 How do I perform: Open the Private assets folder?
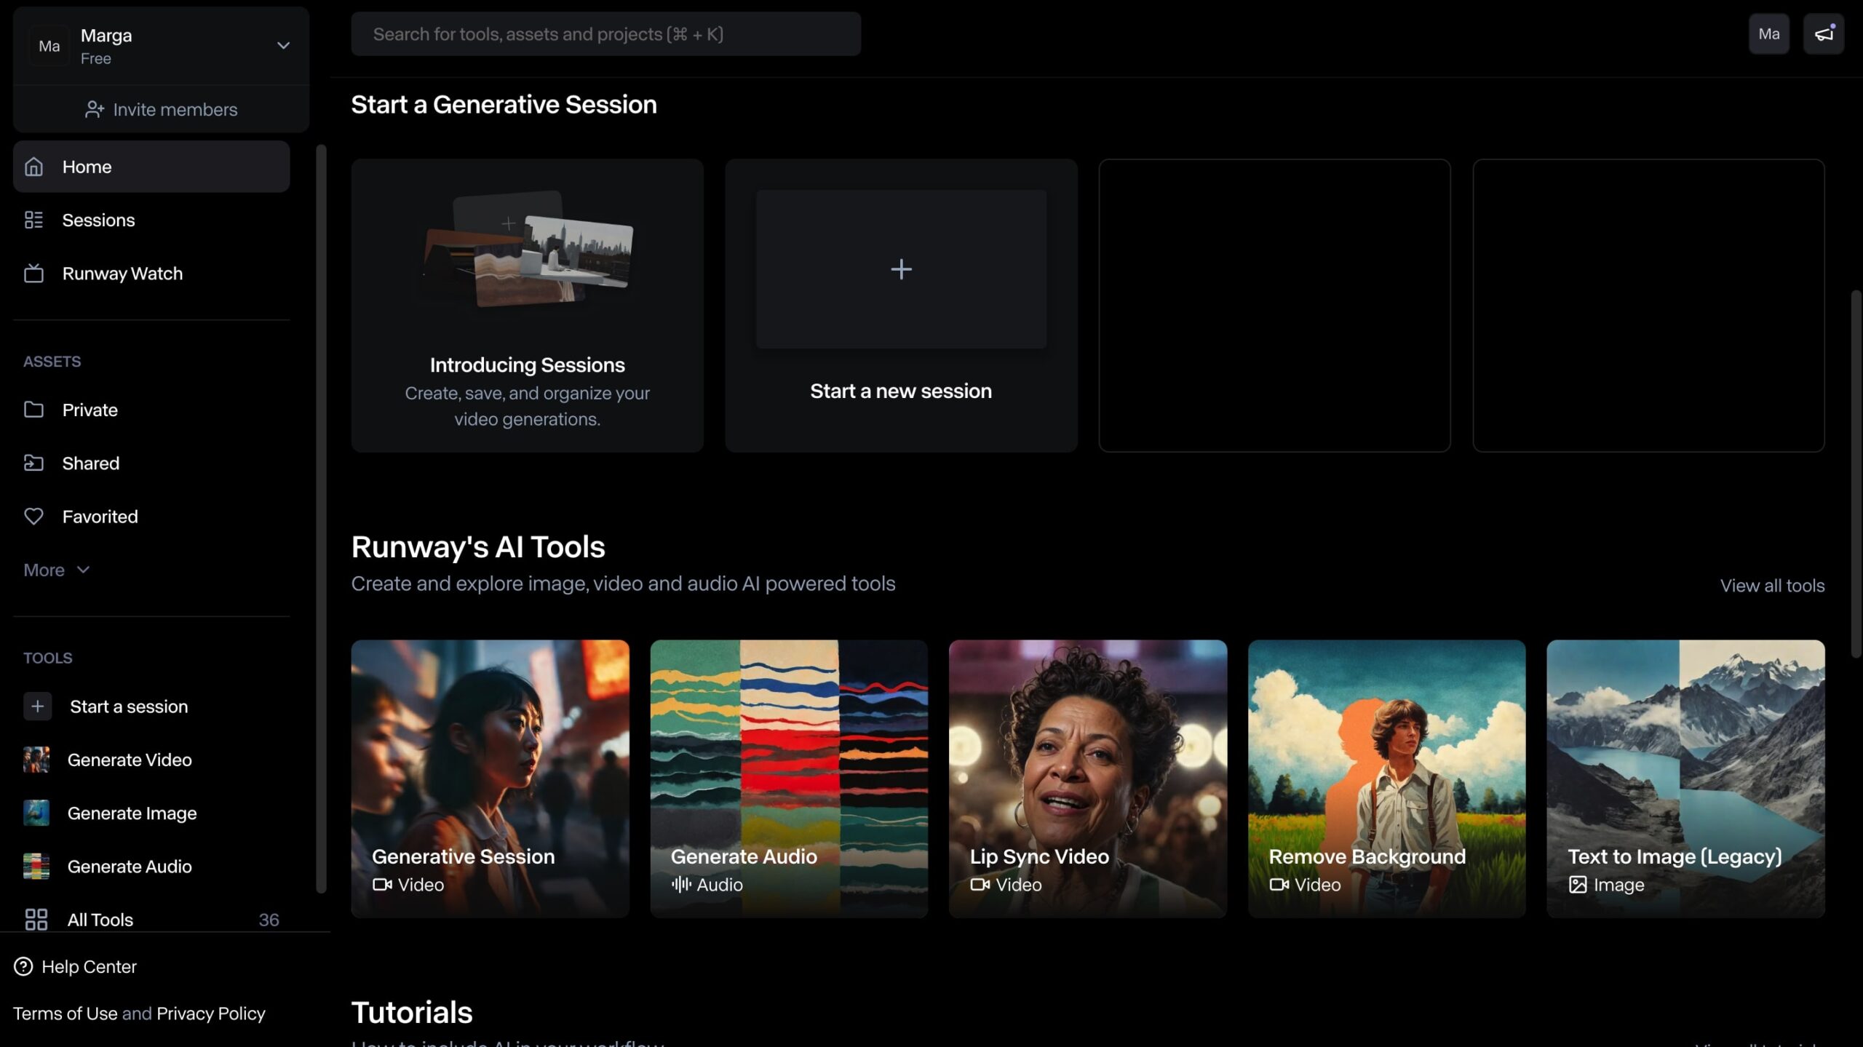coord(90,410)
